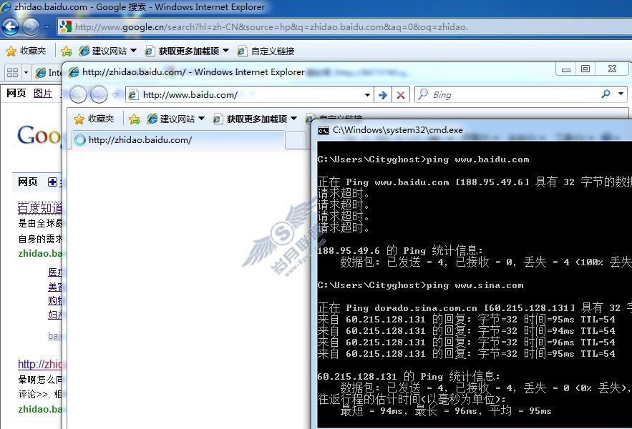The height and width of the screenshot is (429, 632).
Task: Open the search provider dropdown beside Bing
Action: (621, 94)
